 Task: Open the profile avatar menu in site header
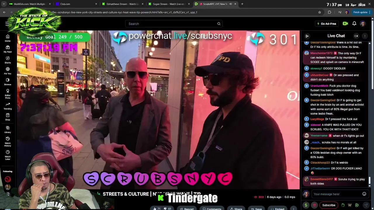pyautogui.click(x=363, y=24)
